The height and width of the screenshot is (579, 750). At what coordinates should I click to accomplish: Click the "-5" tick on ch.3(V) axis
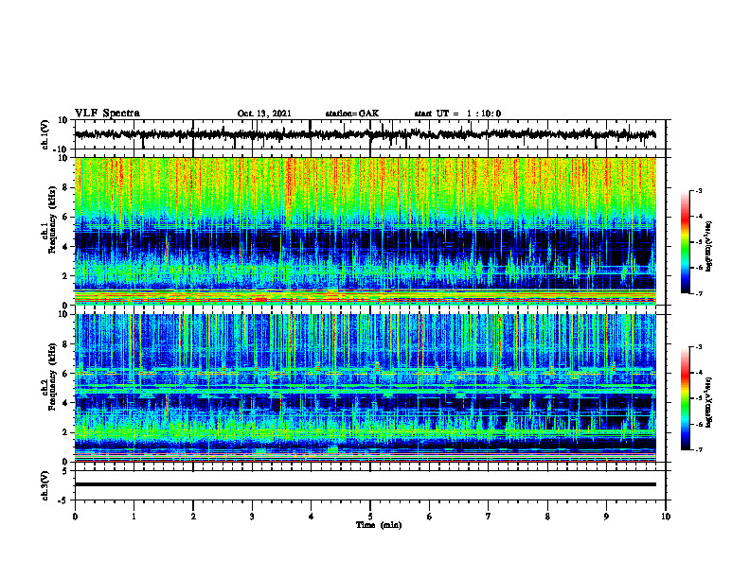[x=63, y=500]
